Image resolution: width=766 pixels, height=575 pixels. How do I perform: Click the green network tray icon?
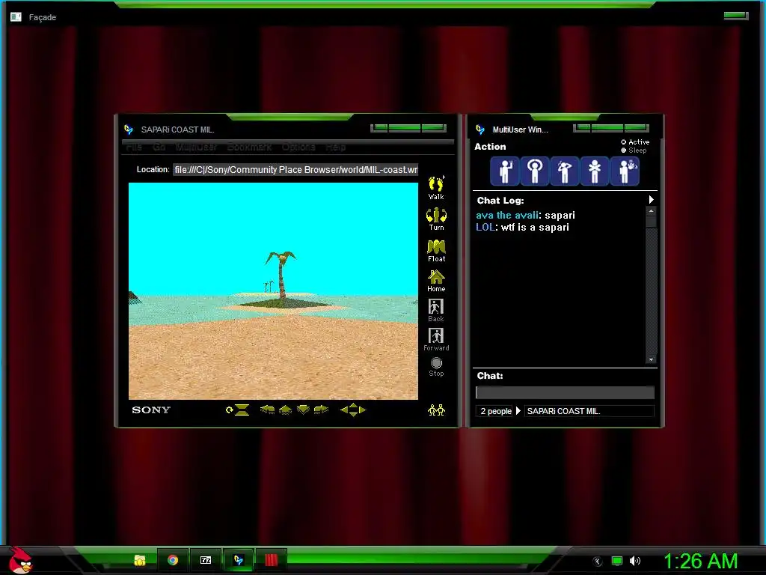click(617, 561)
